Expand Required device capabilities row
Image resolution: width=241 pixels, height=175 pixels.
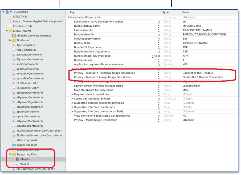pyautogui.click(x=72, y=94)
